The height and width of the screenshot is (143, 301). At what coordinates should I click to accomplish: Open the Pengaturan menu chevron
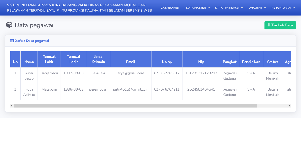(294, 8)
